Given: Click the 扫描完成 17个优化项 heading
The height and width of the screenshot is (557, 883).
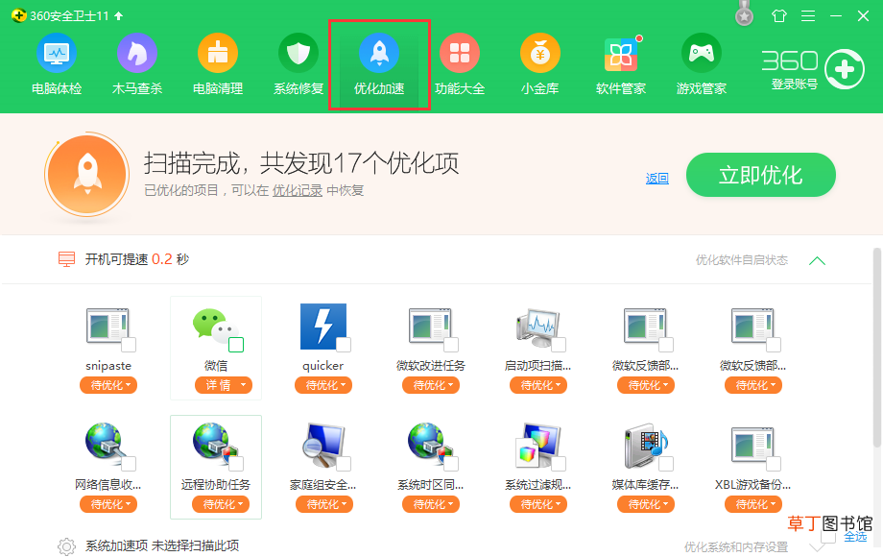Looking at the screenshot, I should tap(301, 163).
